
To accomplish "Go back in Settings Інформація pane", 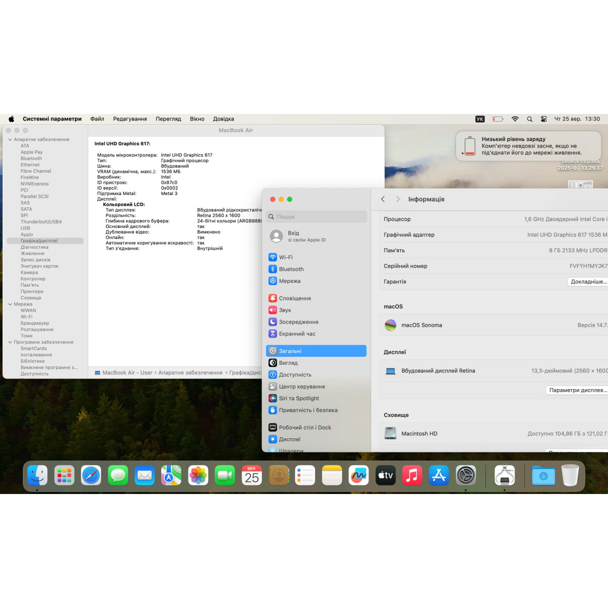I will click(383, 199).
